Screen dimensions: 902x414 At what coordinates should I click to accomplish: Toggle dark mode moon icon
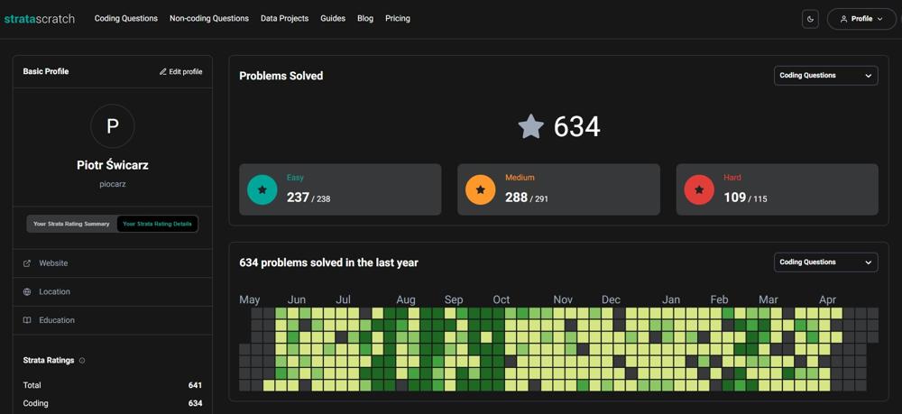810,19
